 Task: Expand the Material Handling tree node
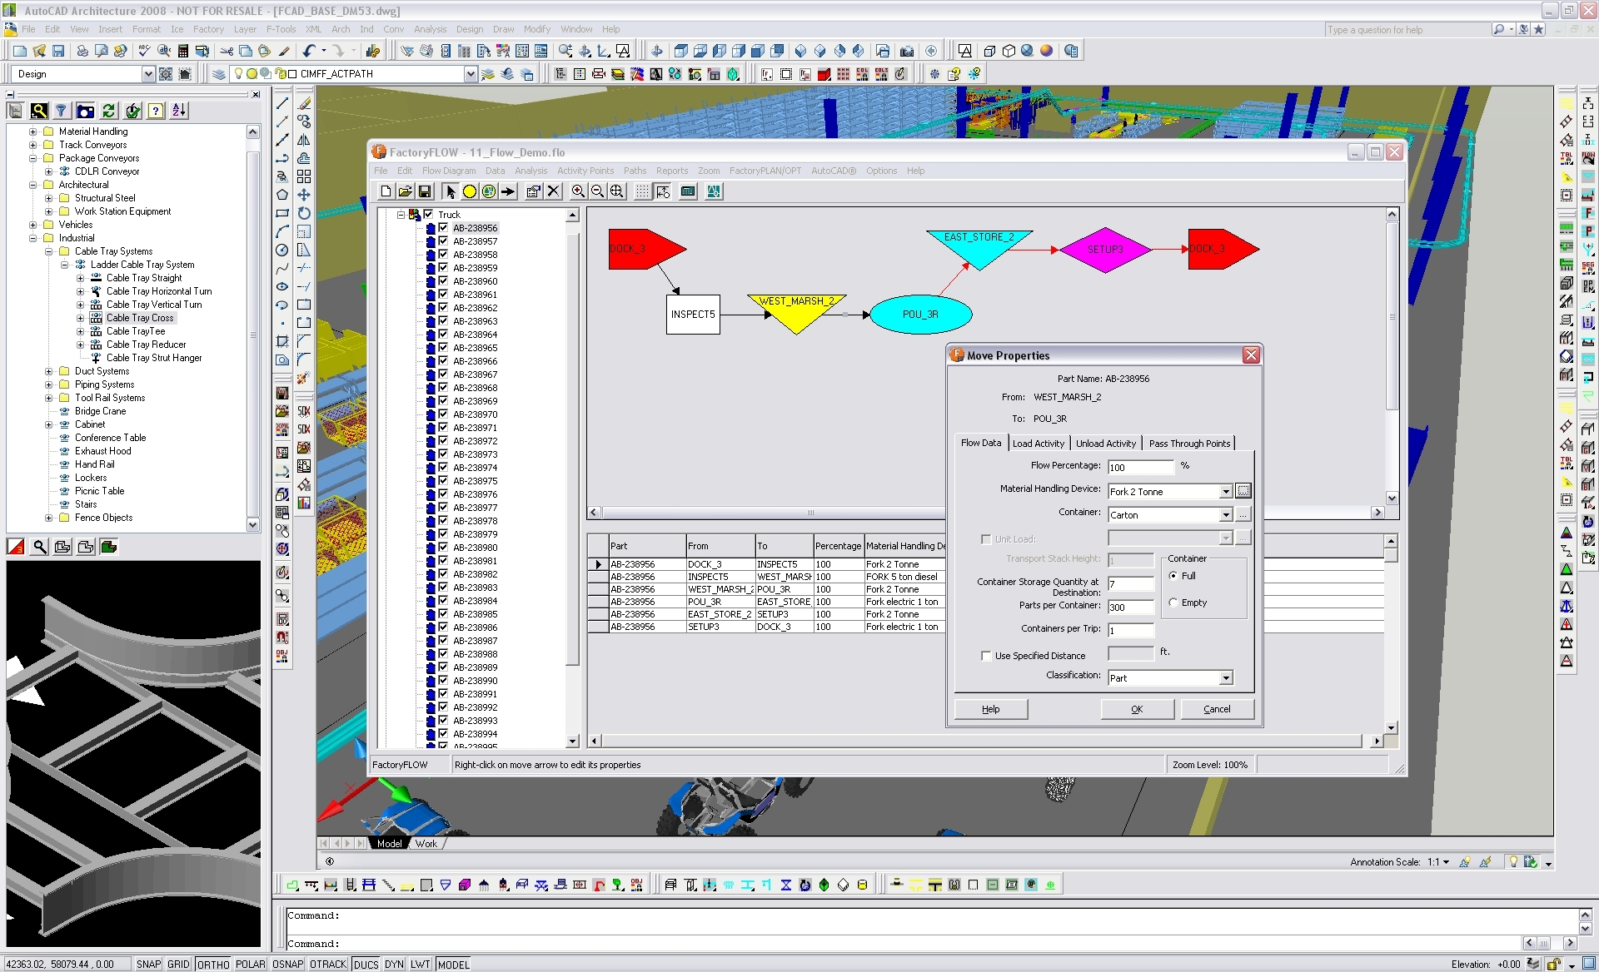(x=32, y=131)
